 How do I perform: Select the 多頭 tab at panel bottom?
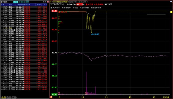[9, 97]
